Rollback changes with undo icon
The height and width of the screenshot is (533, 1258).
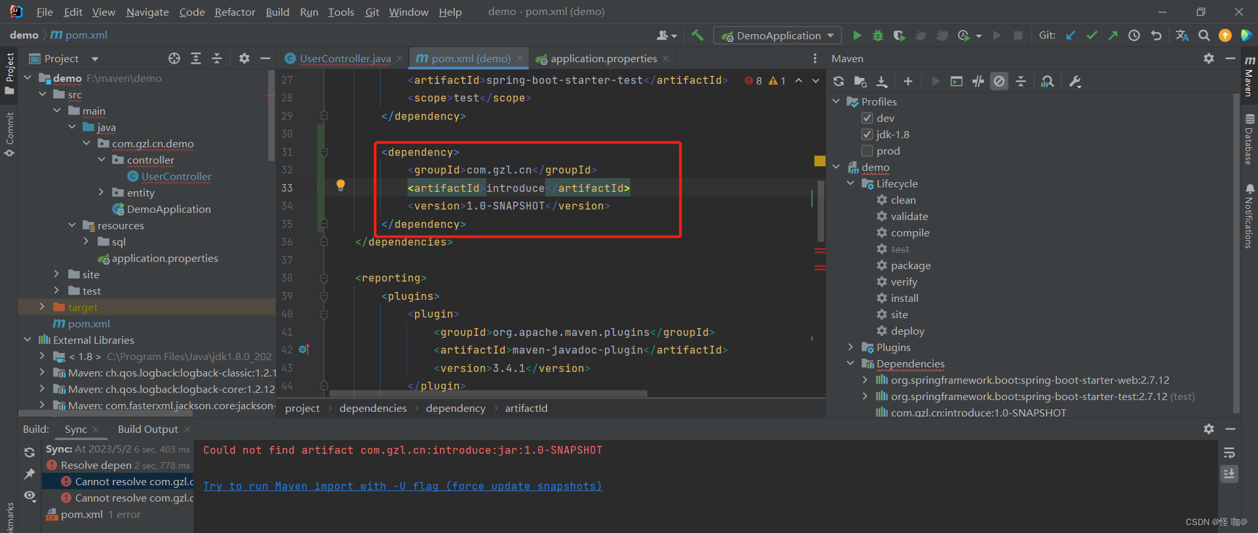point(1156,35)
